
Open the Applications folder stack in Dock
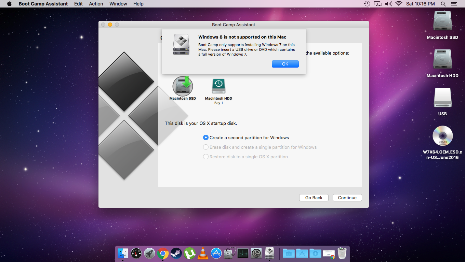(302, 253)
